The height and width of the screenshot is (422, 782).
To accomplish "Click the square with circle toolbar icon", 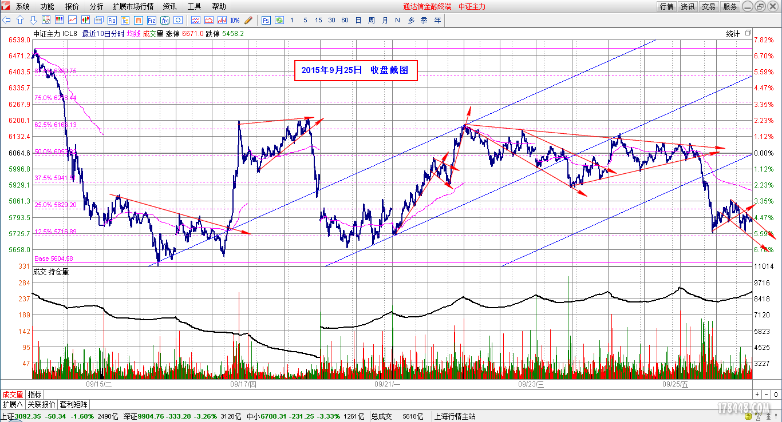I will coord(177,20).
